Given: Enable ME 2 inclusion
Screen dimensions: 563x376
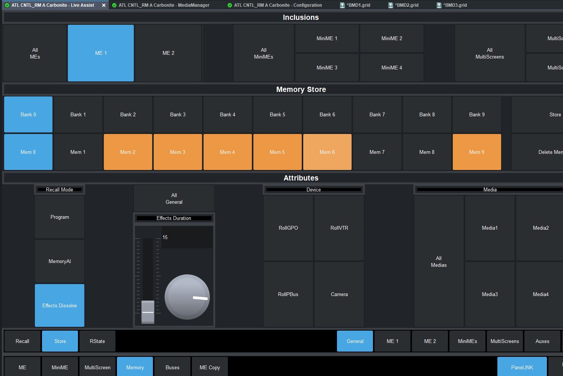Looking at the screenshot, I should pyautogui.click(x=168, y=53).
